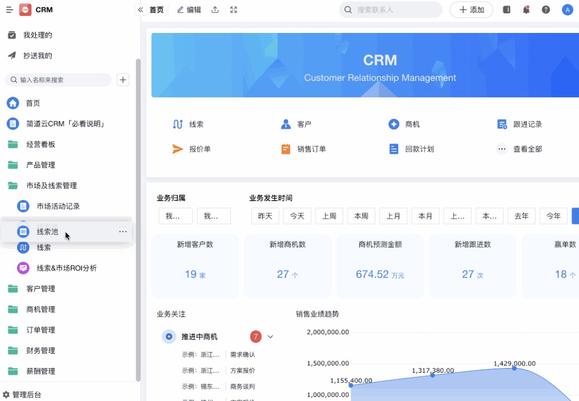Select the 昨天 time filter
Viewport: 579px width, 401px height.
point(265,216)
